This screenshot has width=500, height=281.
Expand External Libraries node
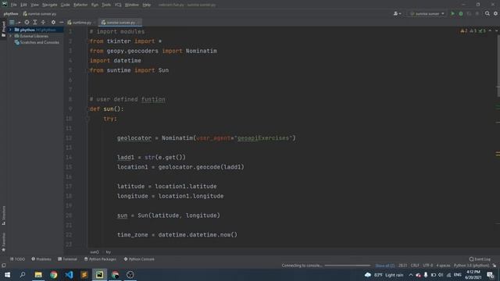click(10, 36)
